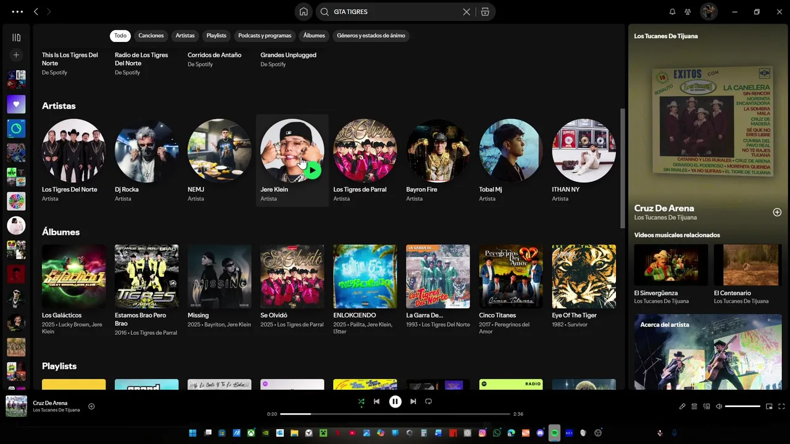Open Los Tigres de Parral artist image
790x444 pixels.
click(x=365, y=150)
